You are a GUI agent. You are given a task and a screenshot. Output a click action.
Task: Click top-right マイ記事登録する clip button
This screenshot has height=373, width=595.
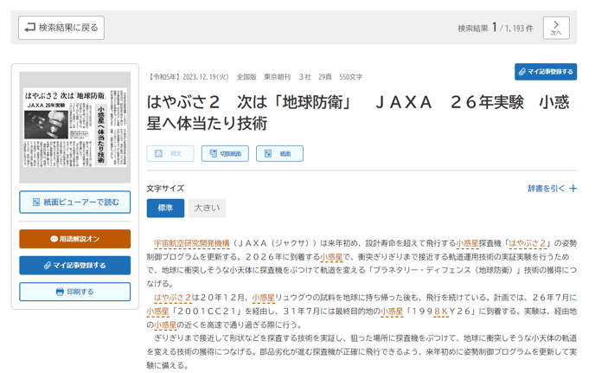546,72
